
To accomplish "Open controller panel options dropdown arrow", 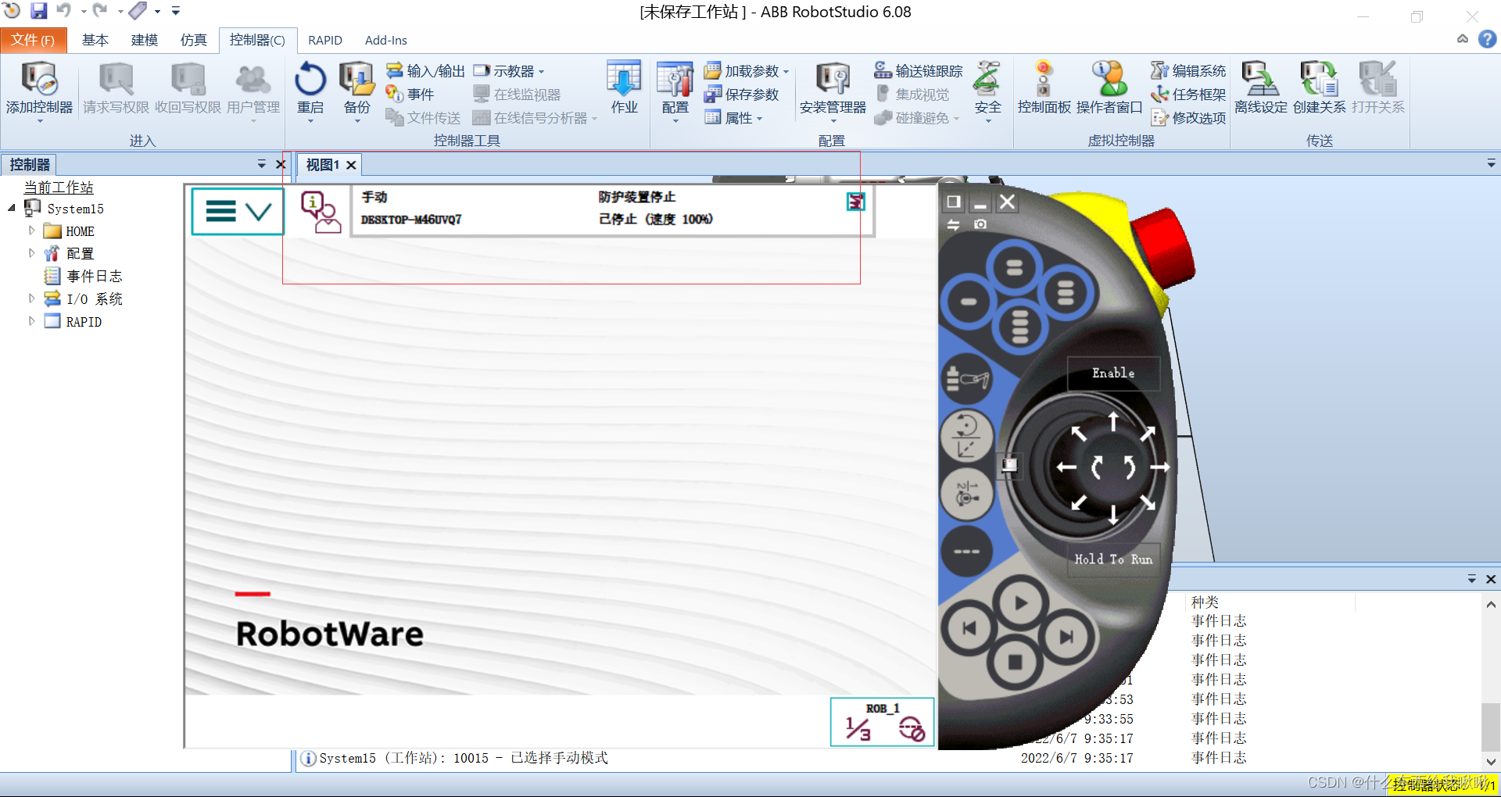I will click(x=262, y=164).
